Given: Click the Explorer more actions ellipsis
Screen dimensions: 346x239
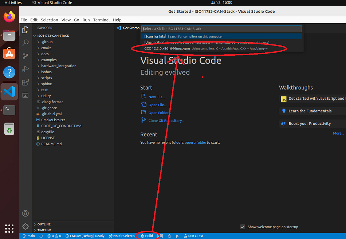Looking at the screenshot, I should 108,28.
